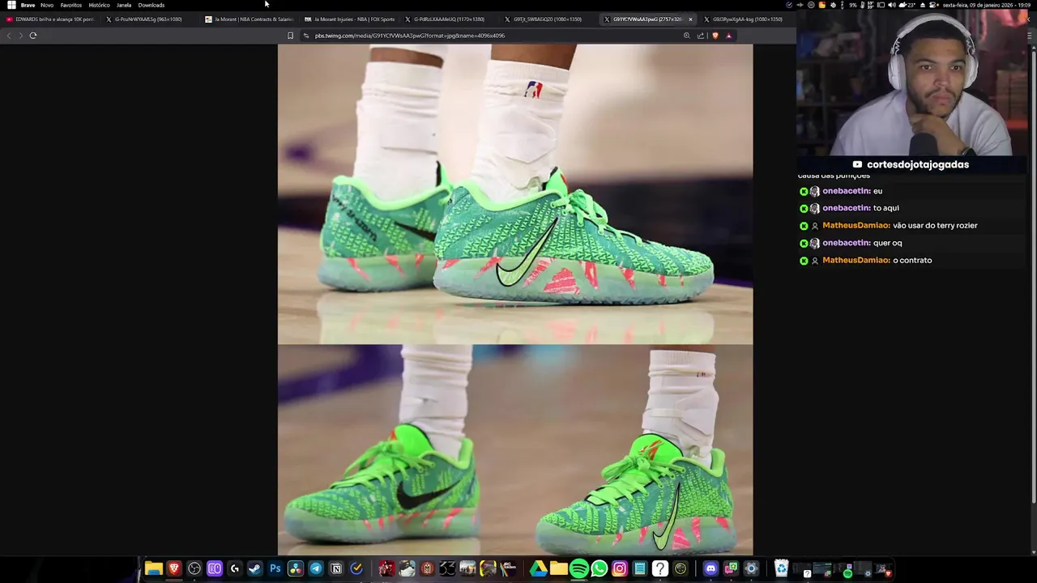
Task: Open the Novo menu
Action: coord(47,5)
